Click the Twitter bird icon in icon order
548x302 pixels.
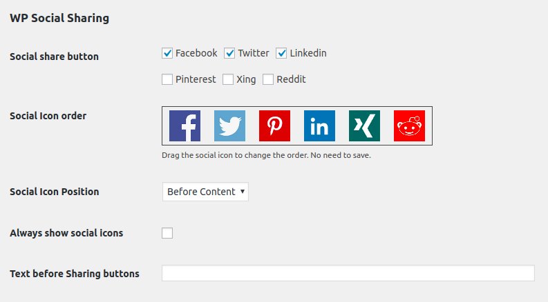pyautogui.click(x=229, y=126)
